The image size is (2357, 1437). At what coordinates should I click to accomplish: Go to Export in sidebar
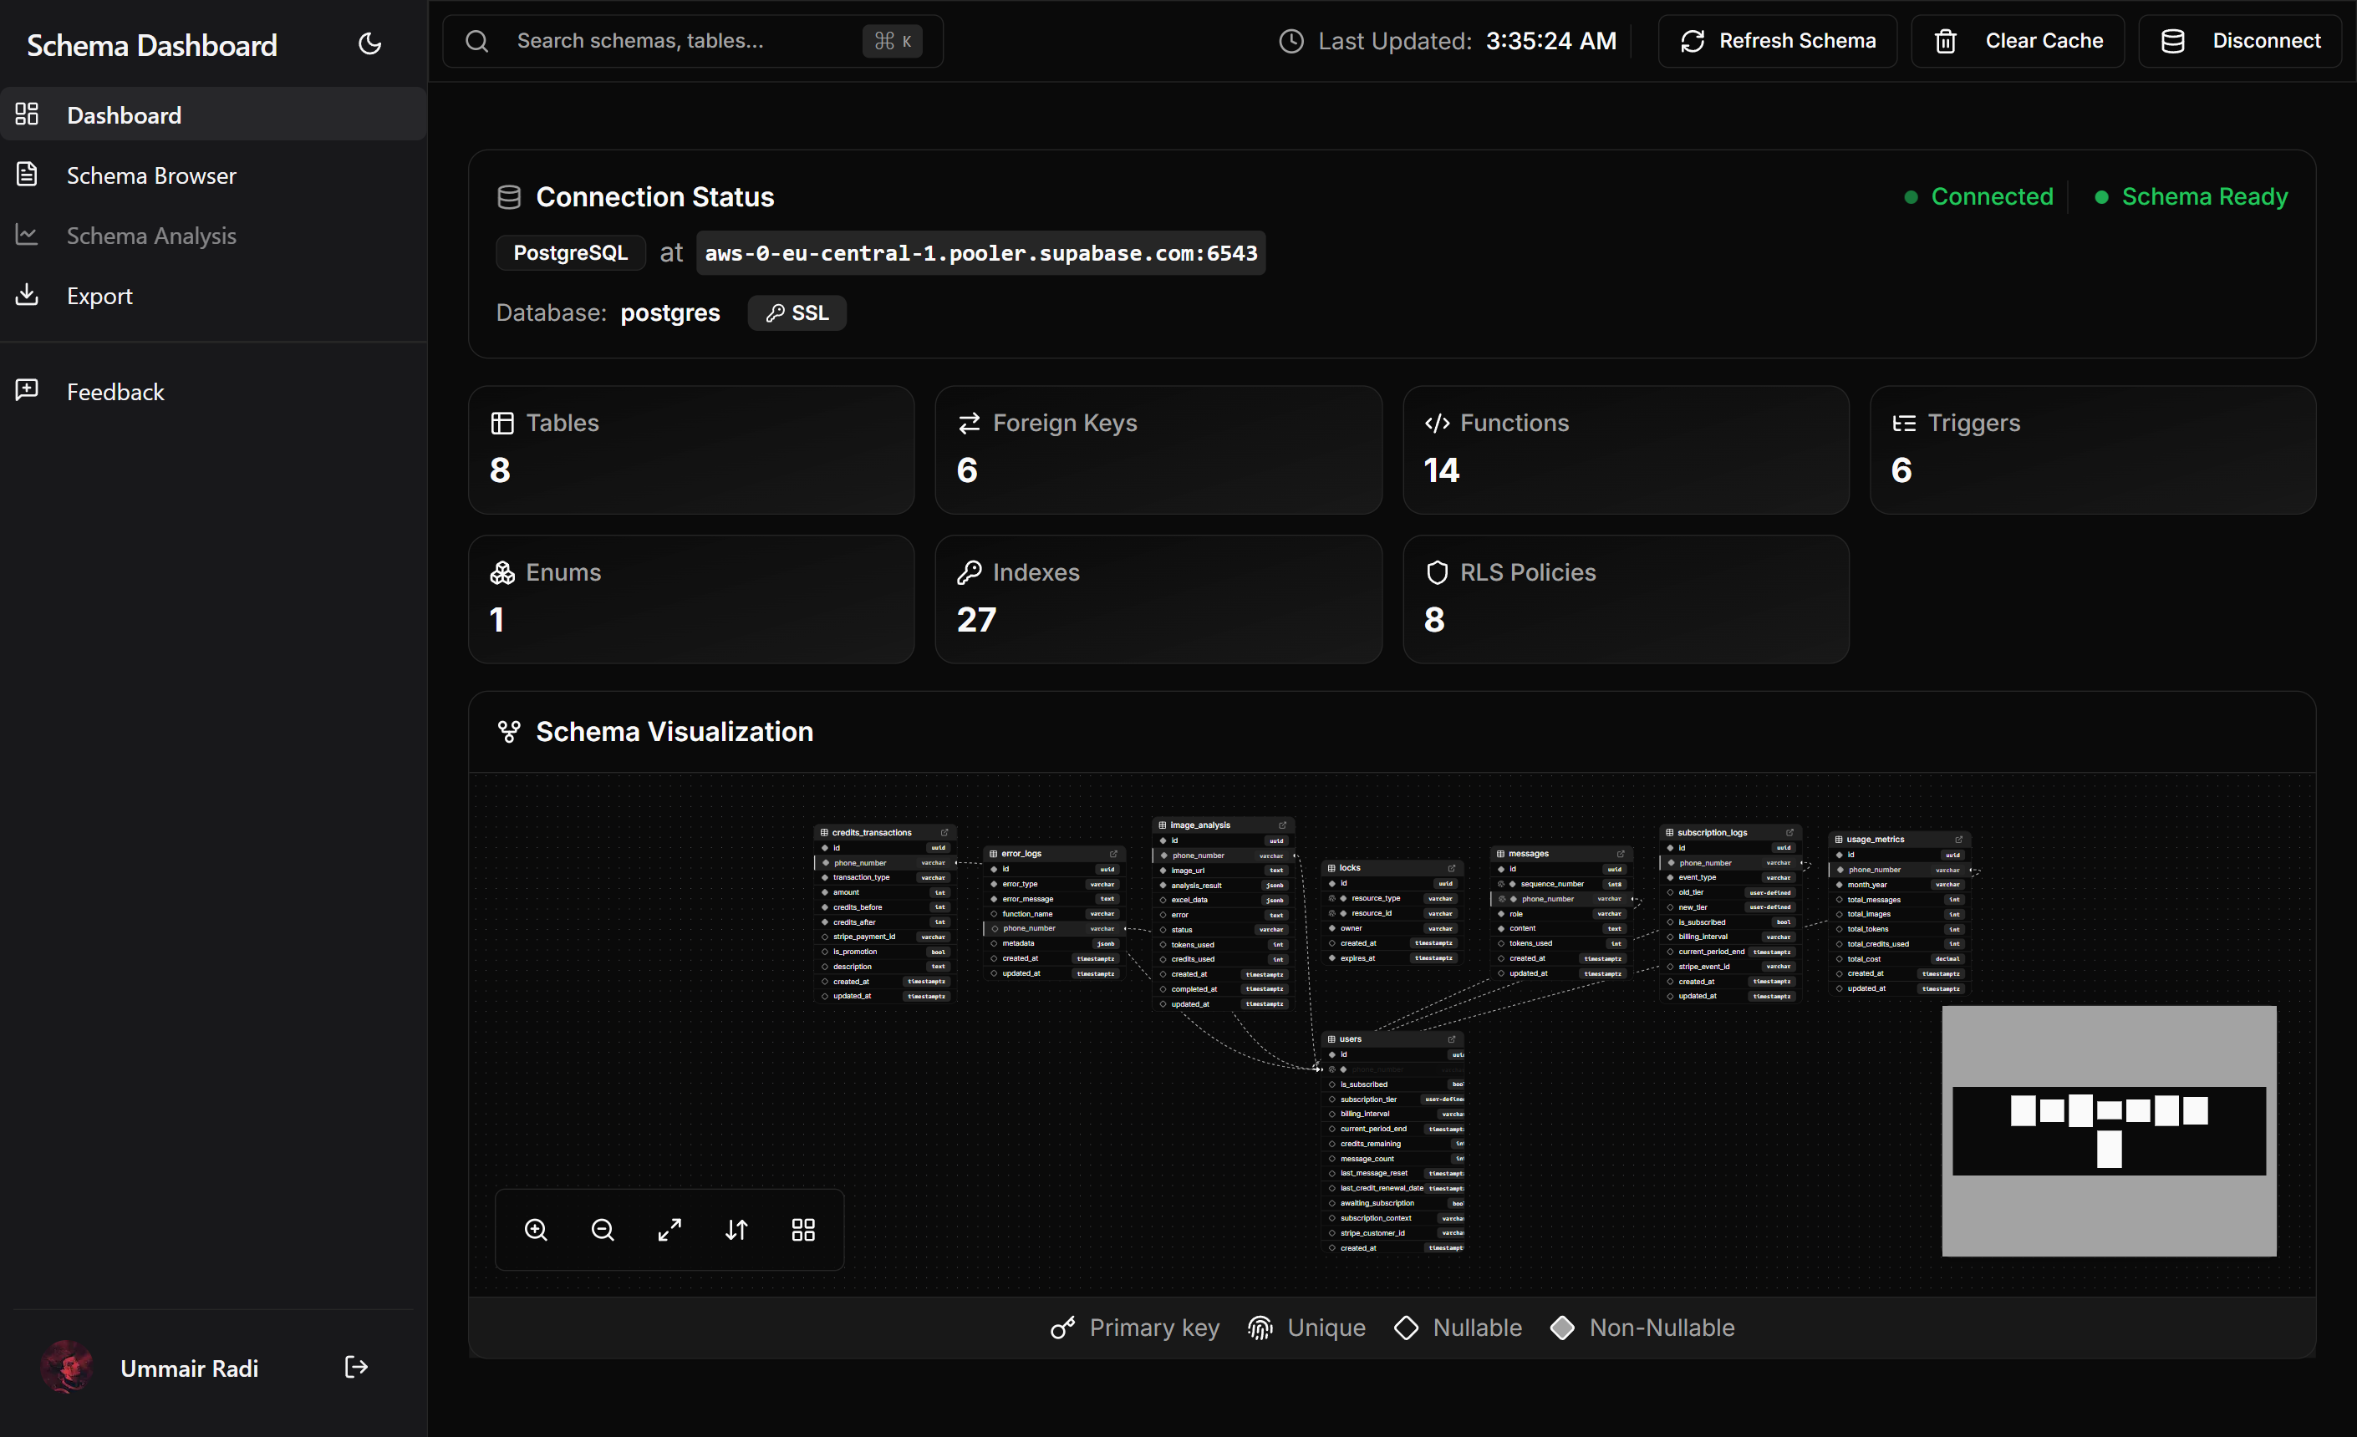(99, 297)
